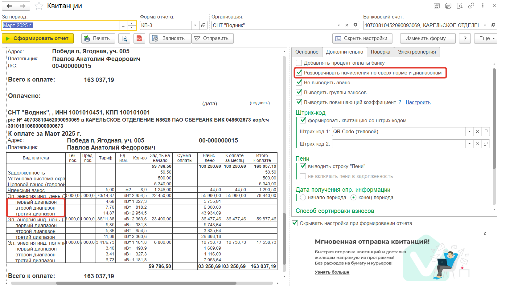Expand the Организация dropdown

[339, 25]
